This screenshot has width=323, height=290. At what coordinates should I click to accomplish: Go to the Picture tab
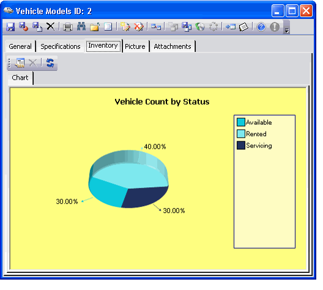[135, 46]
